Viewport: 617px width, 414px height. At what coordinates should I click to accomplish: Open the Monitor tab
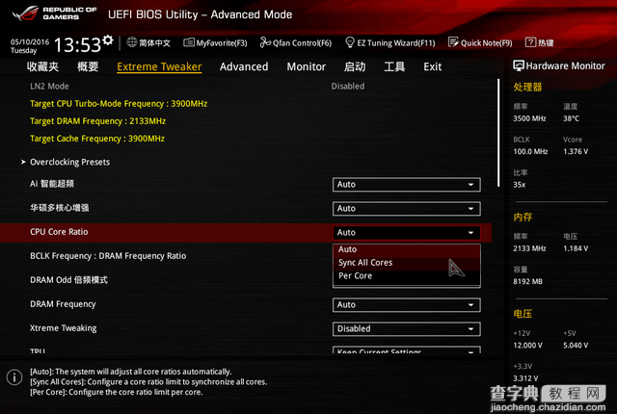click(x=307, y=66)
